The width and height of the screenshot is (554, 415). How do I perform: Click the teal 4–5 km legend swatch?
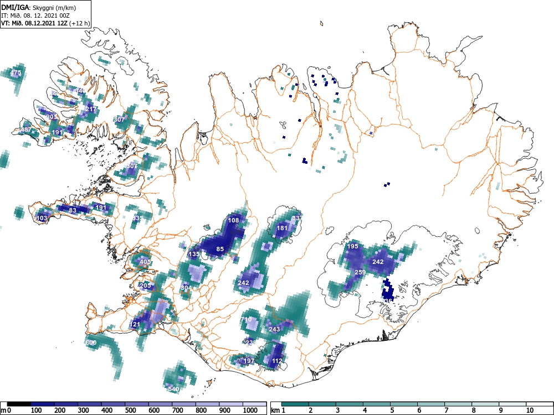click(x=377, y=404)
